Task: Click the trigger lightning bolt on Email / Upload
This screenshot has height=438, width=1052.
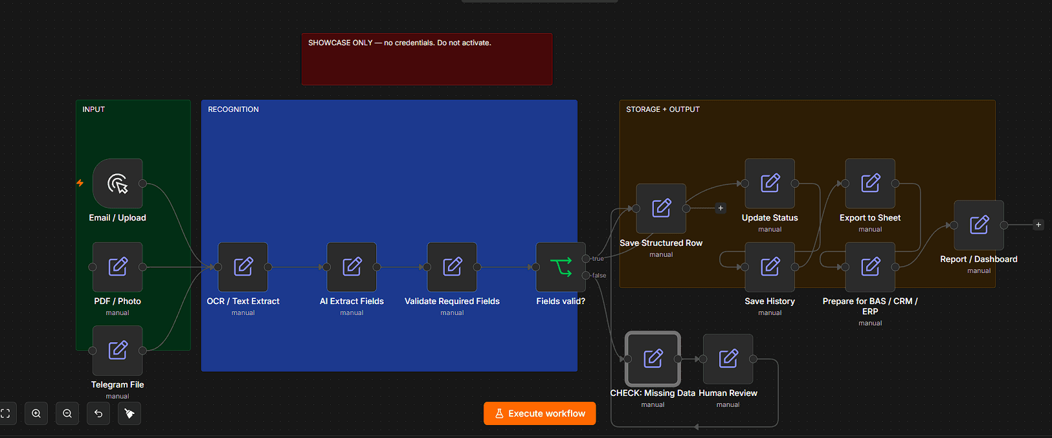Action: 80,183
